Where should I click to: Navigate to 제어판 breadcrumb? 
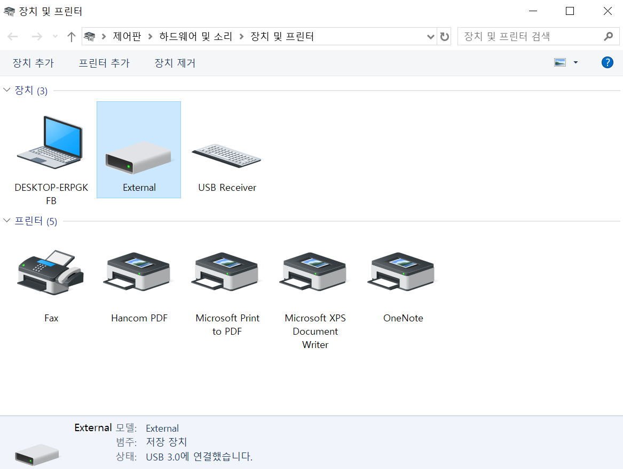(127, 36)
